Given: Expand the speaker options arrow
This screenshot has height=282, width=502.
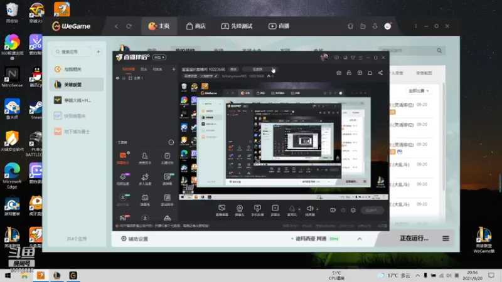Looking at the screenshot, I should click(318, 209).
